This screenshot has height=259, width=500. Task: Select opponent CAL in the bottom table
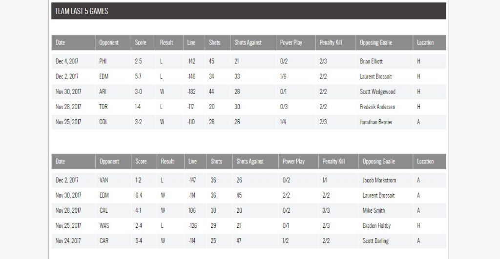click(104, 211)
